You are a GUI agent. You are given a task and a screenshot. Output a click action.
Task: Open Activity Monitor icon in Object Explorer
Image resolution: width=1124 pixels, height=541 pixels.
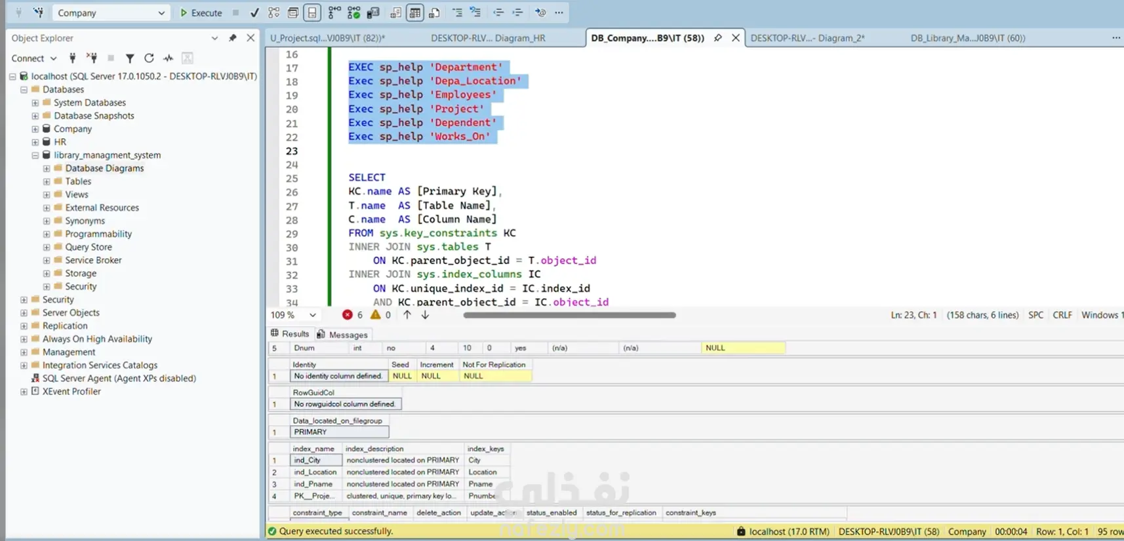coord(169,58)
